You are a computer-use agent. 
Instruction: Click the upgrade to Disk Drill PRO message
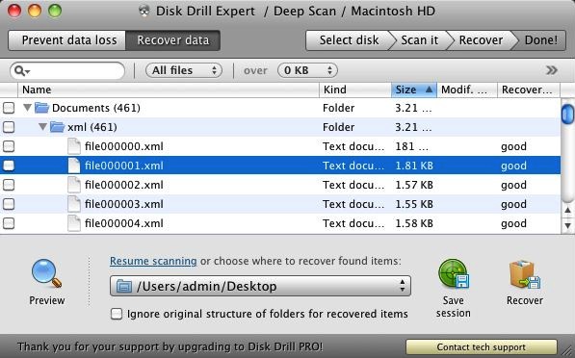tap(170, 346)
